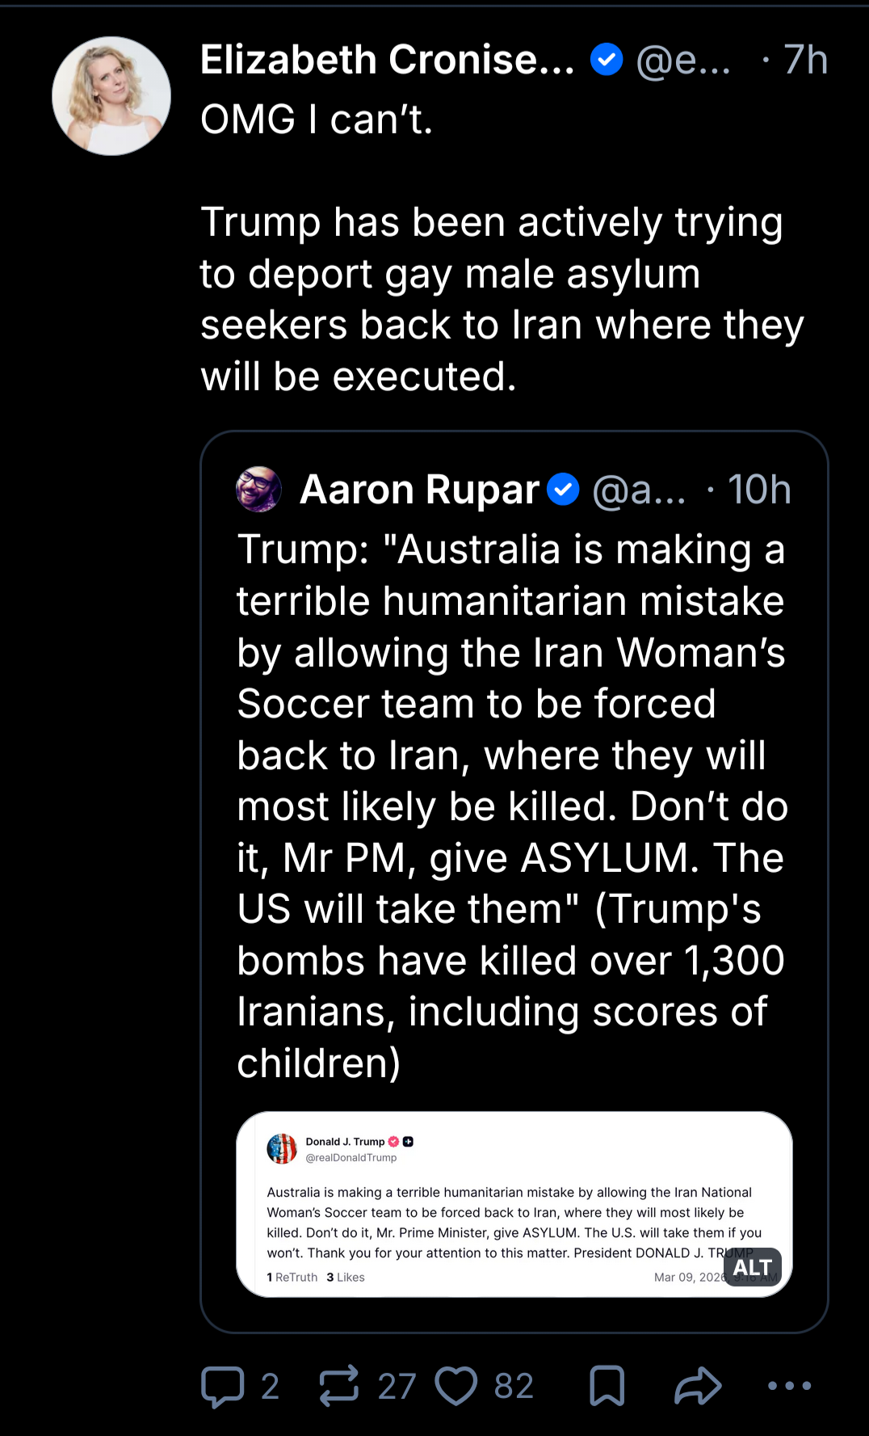Image resolution: width=869 pixels, height=1436 pixels.
Task: Open the Elizabeth Cronise display name
Action: pos(387,60)
